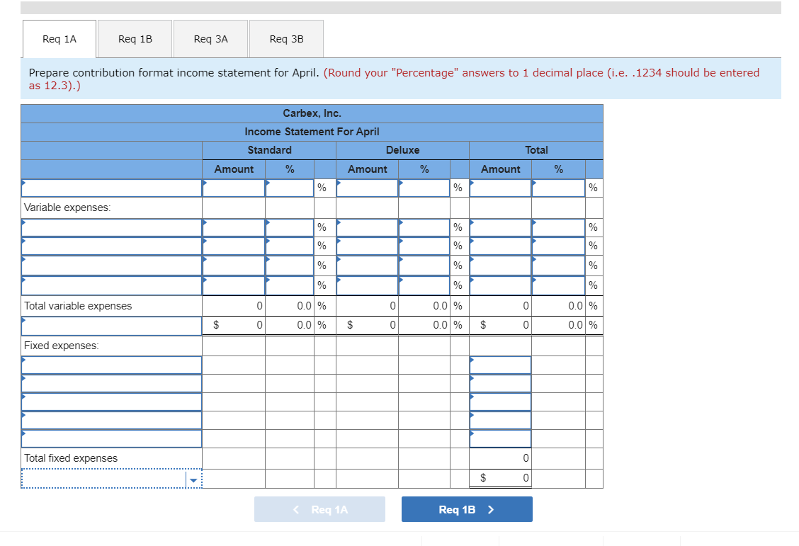The width and height of the screenshot is (799, 546).
Task: Select first variable expense label field
Action: point(112,227)
